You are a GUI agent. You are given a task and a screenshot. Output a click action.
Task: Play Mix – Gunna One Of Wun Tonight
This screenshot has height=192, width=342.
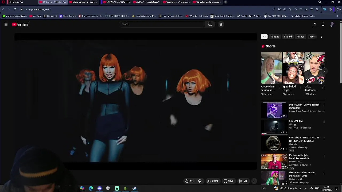pyautogui.click(x=274, y=110)
